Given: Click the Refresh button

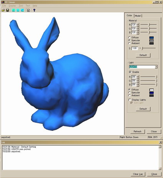Looking at the screenshot, I should pos(138,132).
